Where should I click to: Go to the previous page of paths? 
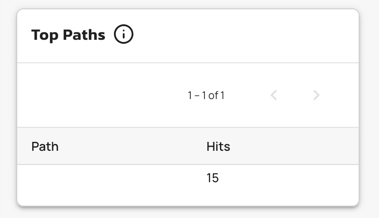coord(274,95)
